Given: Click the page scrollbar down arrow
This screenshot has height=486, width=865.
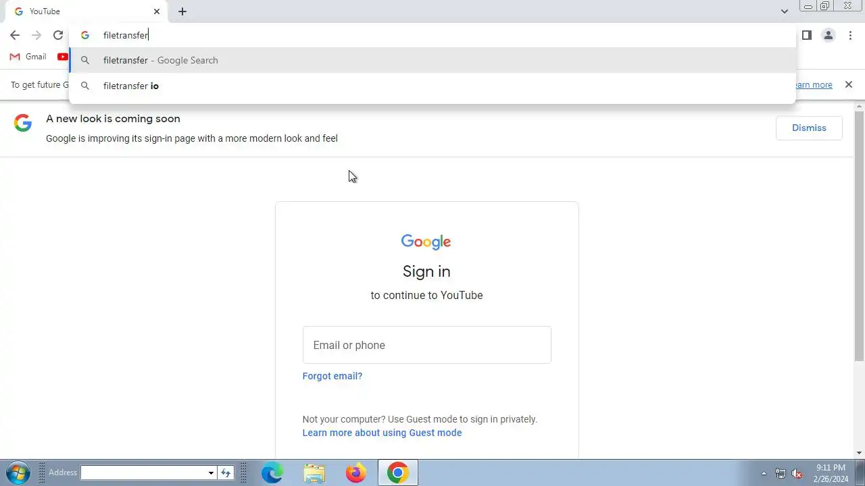Looking at the screenshot, I should 860,453.
